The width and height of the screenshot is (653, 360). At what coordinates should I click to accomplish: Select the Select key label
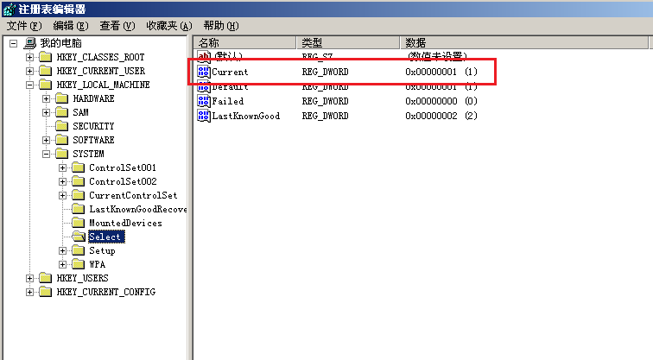tap(106, 237)
